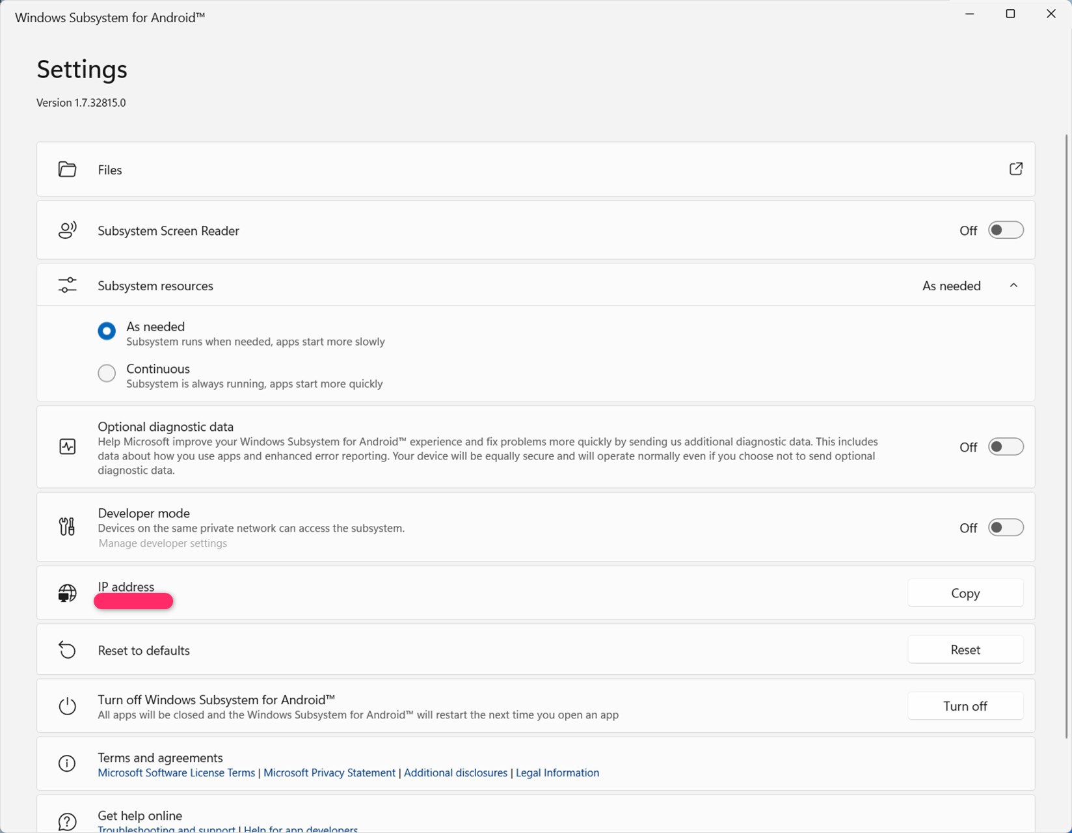Open Files via the external link icon
The height and width of the screenshot is (833, 1072).
1015,169
